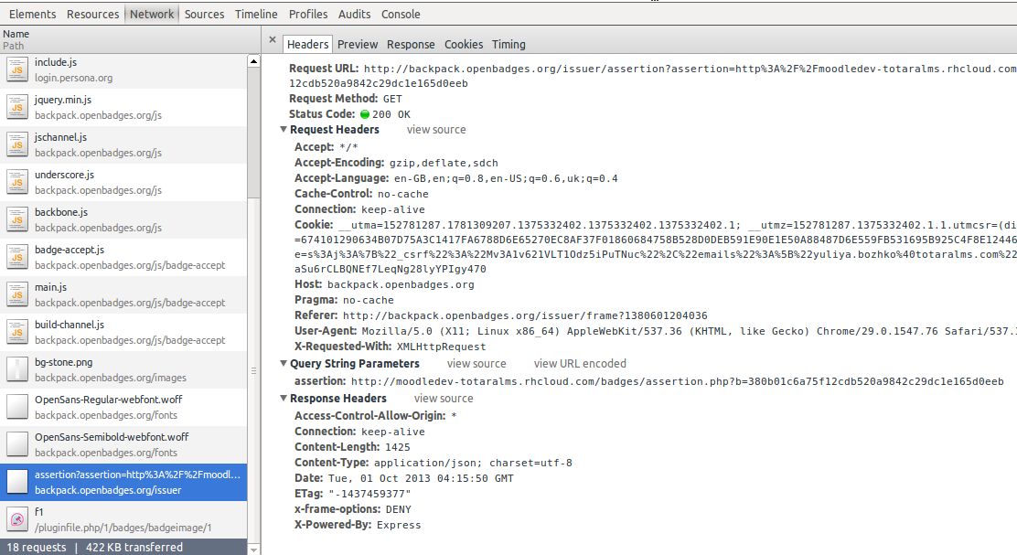Click the Content-Length 1425 value
This screenshot has height=555, width=1017.
398,447
